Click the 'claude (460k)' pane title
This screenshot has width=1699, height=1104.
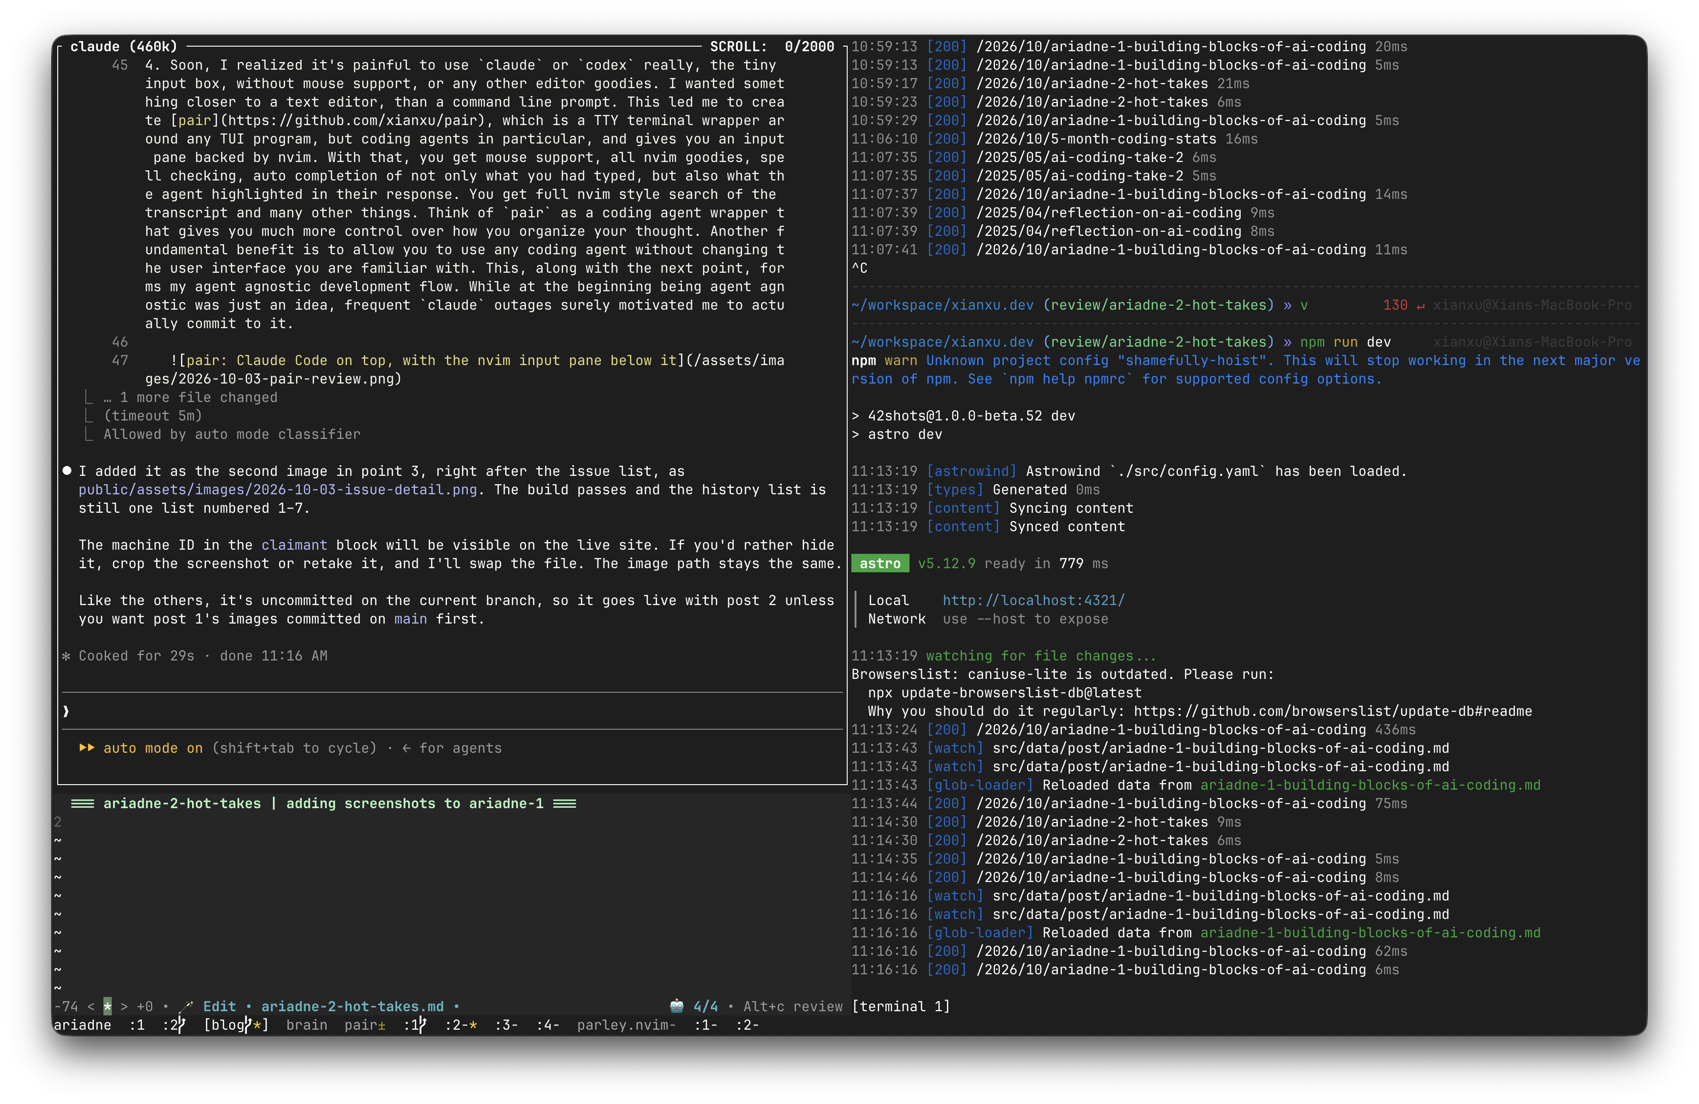click(123, 47)
